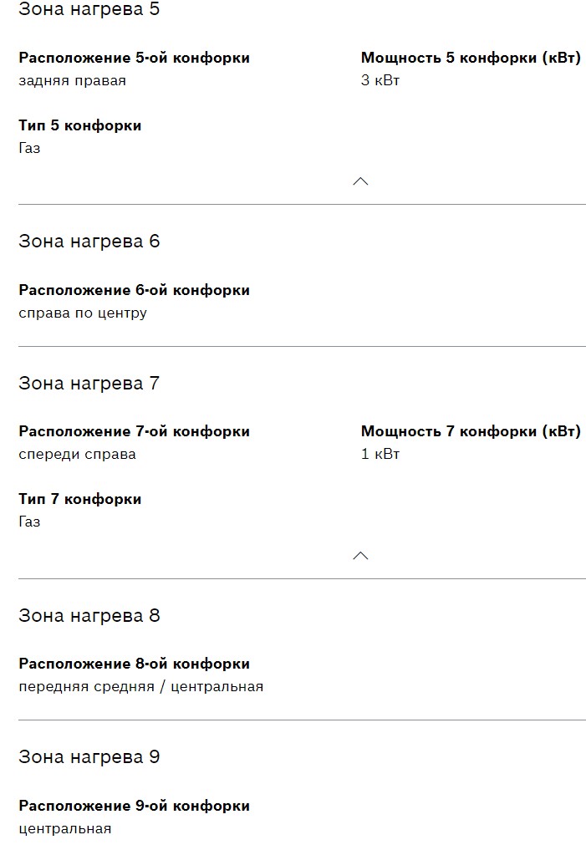Select the справа по центру value
This screenshot has height=850, width=586.
click(x=83, y=313)
